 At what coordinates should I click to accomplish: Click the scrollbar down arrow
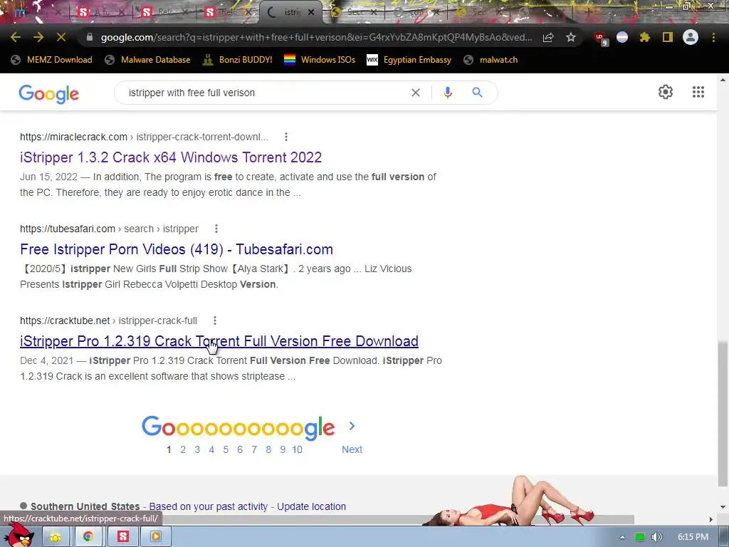723,507
